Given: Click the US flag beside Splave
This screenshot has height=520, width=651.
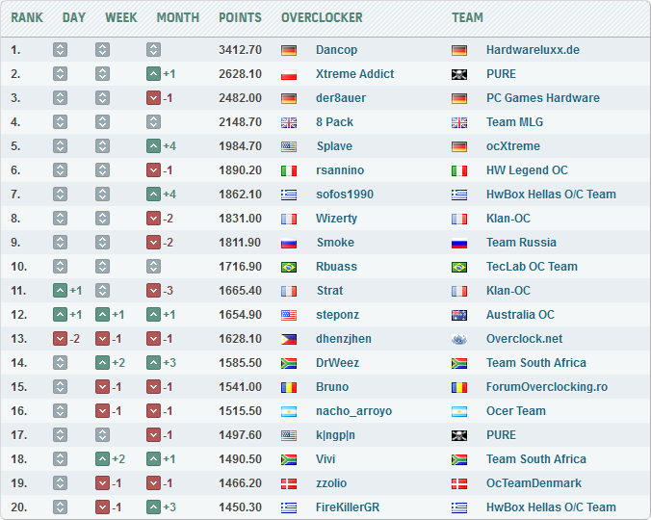Looking at the screenshot, I should coord(289,147).
